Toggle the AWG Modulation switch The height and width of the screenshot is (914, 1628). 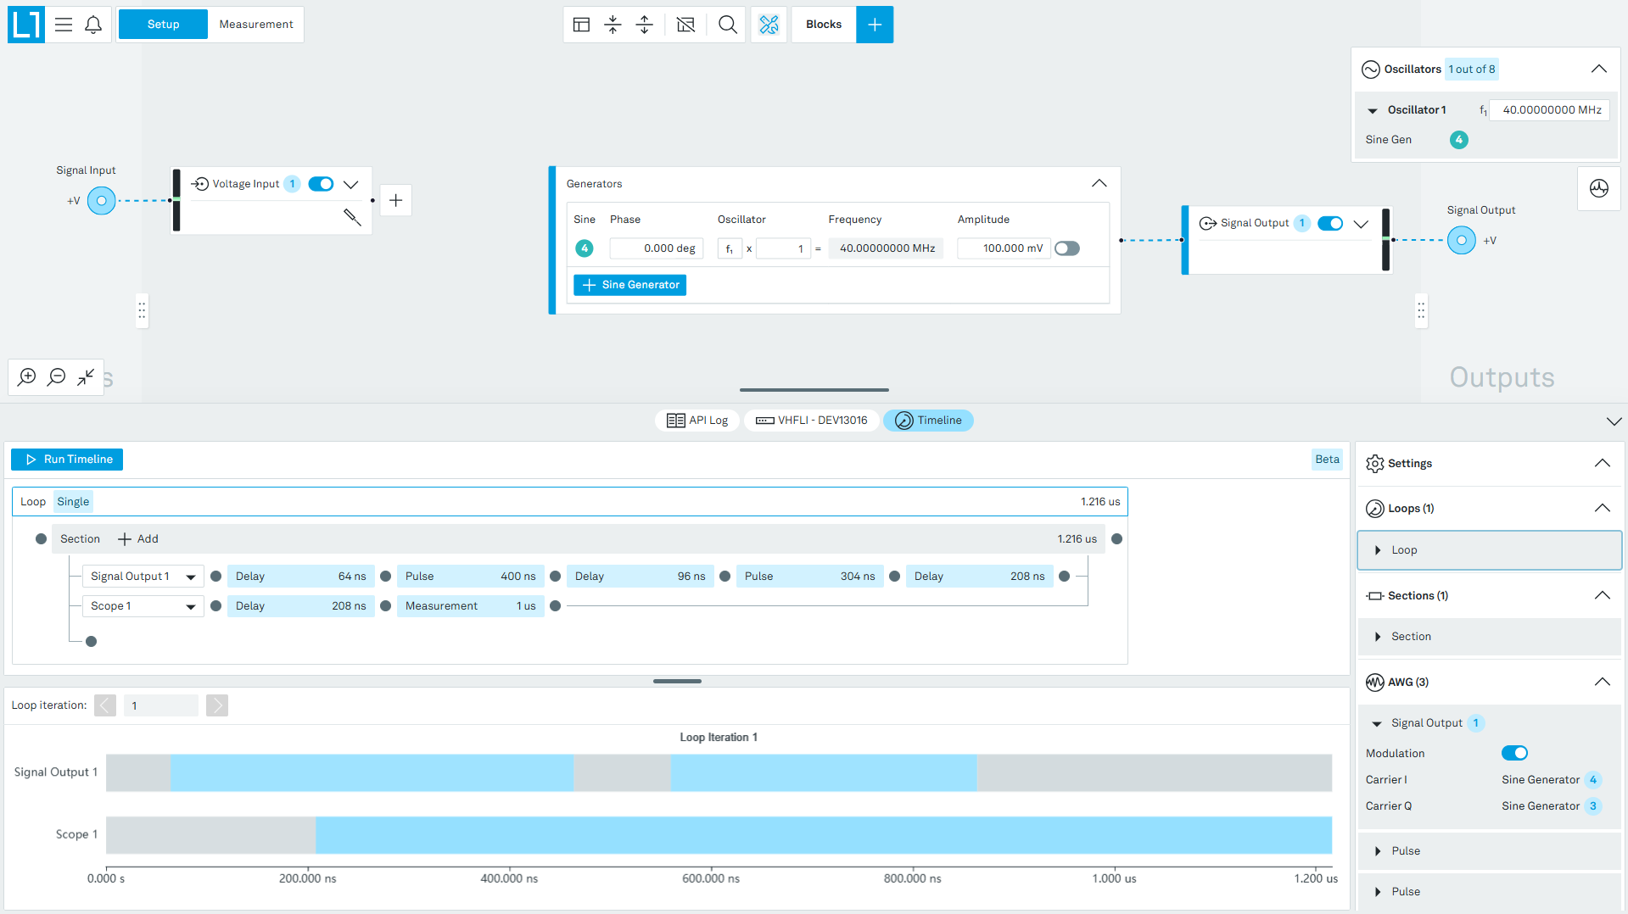[x=1514, y=753]
